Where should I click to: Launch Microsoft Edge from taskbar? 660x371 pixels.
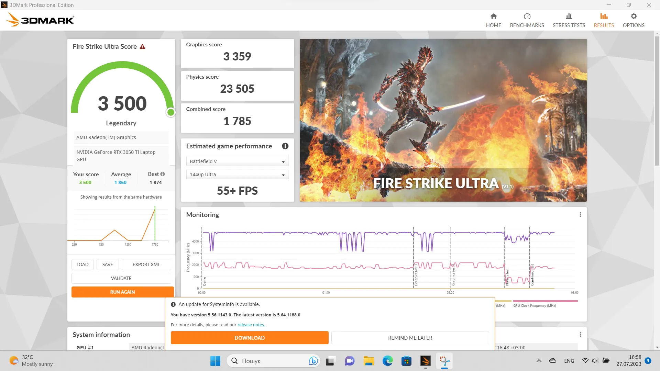[387, 361]
